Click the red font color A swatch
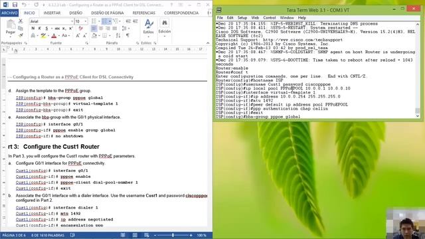 click(54, 35)
